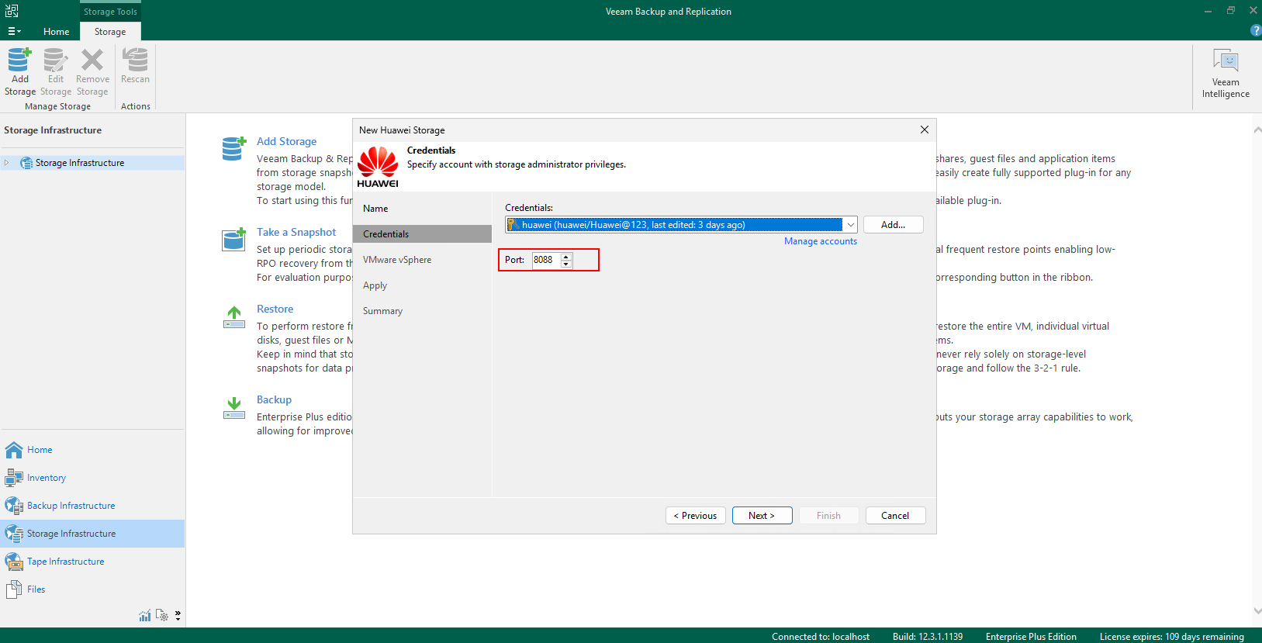
Task: Open the help question mark icon
Action: click(1256, 30)
